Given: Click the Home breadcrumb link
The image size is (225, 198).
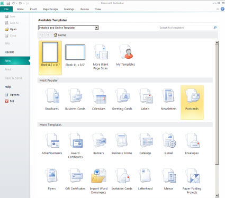Looking at the screenshot, I should [x=60, y=35].
